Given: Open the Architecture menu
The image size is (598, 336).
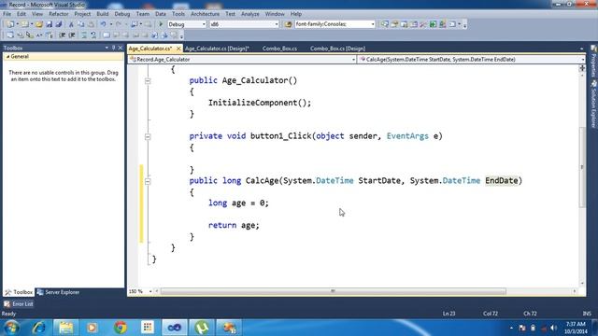Looking at the screenshot, I should pyautogui.click(x=205, y=14).
